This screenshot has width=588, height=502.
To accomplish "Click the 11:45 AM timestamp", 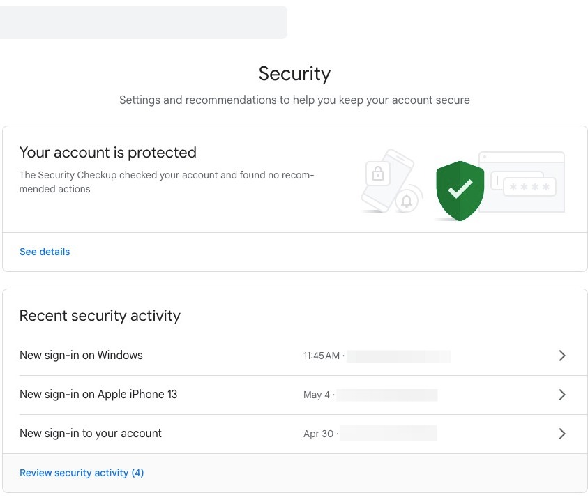I will tap(322, 356).
